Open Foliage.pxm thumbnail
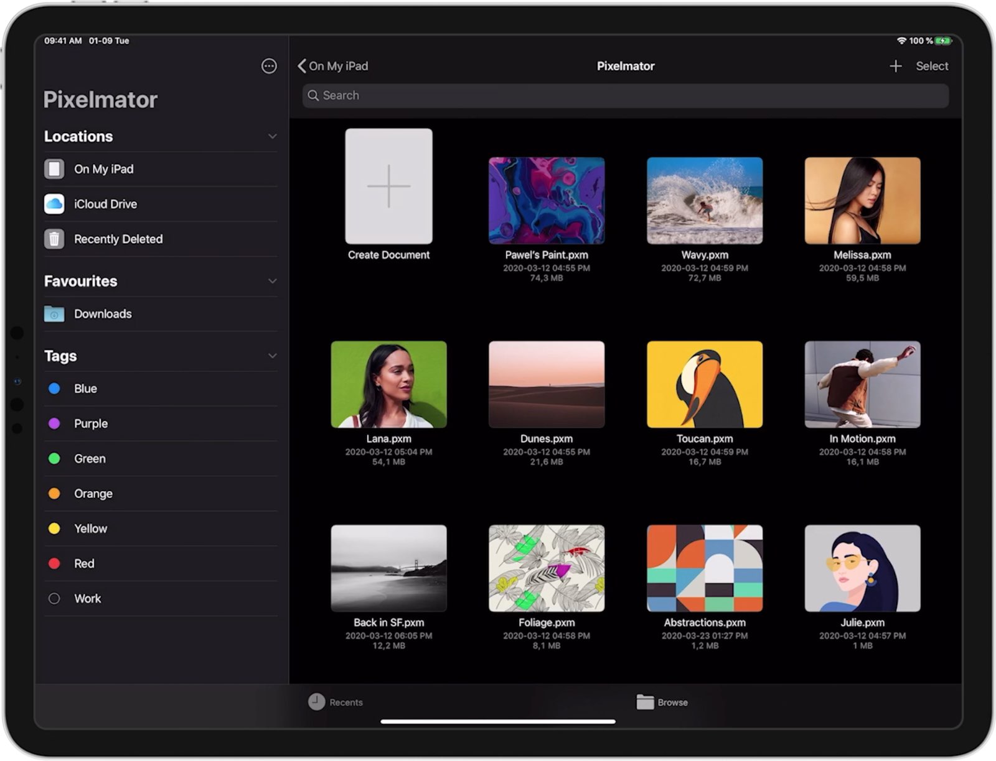 click(x=547, y=568)
